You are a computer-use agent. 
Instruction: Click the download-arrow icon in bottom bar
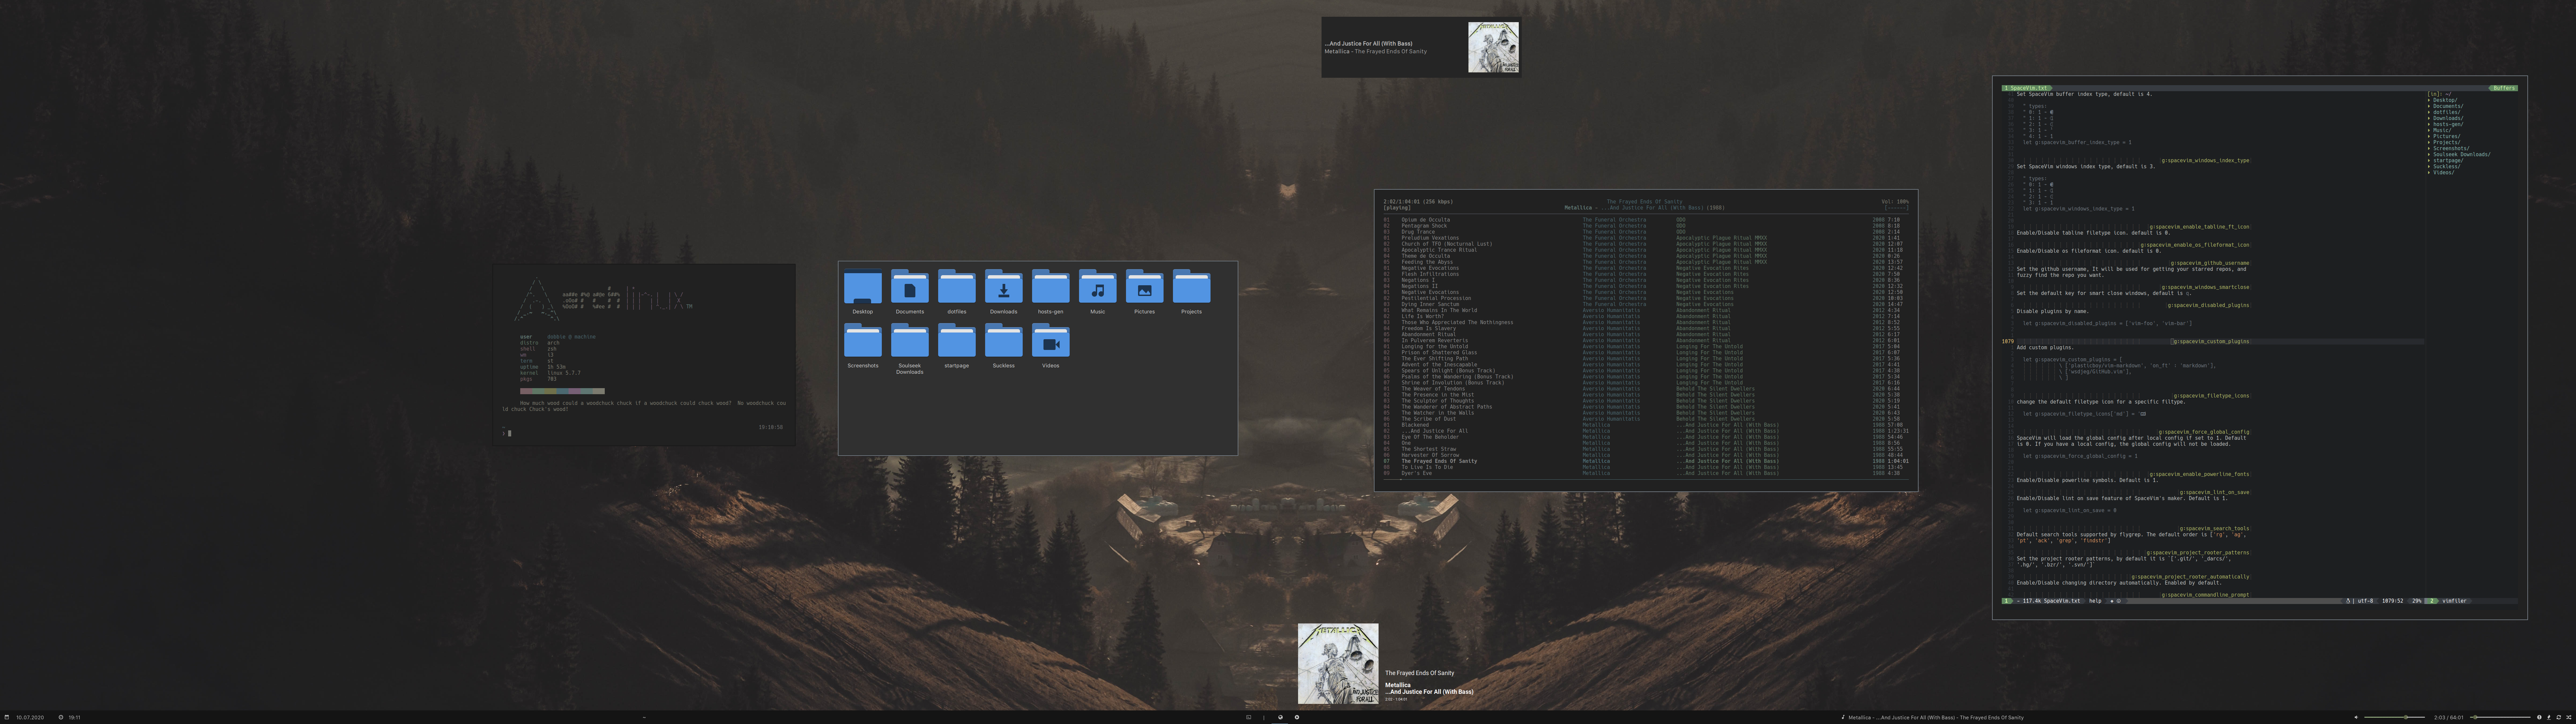[2549, 717]
